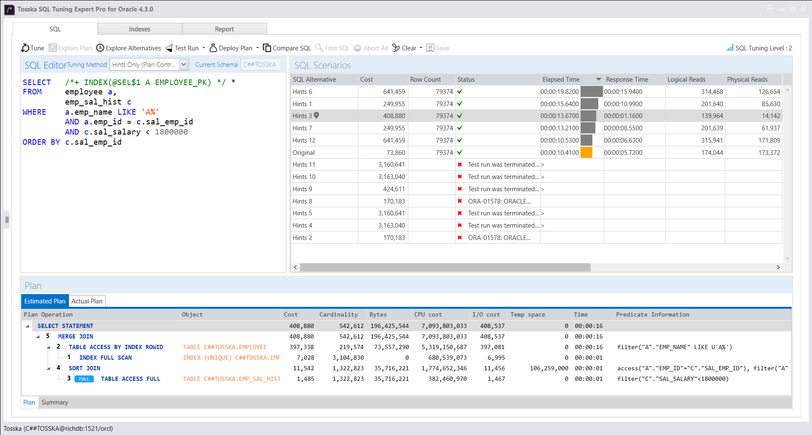The image size is (812, 435).
Task: Click the left side panel splitter handle
Action: tap(7, 220)
